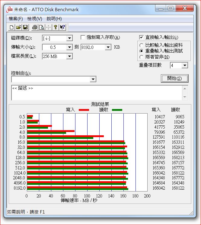
Task: Click the description scrollbar up arrow
Action: point(185,89)
